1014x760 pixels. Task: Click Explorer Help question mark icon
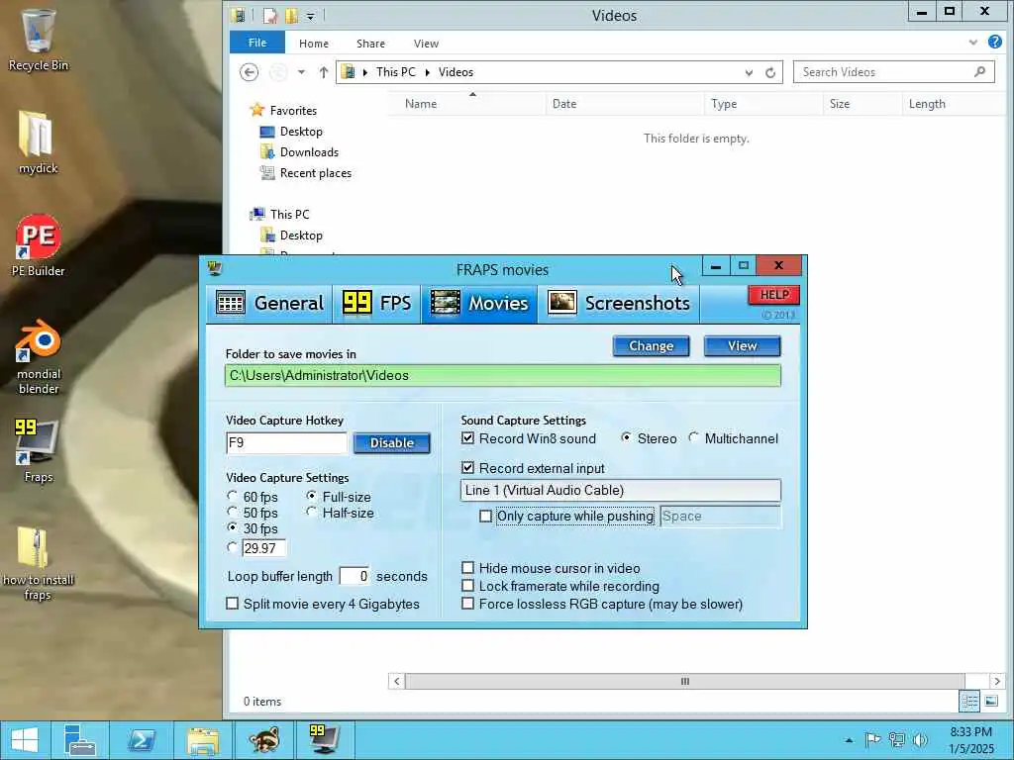point(994,42)
